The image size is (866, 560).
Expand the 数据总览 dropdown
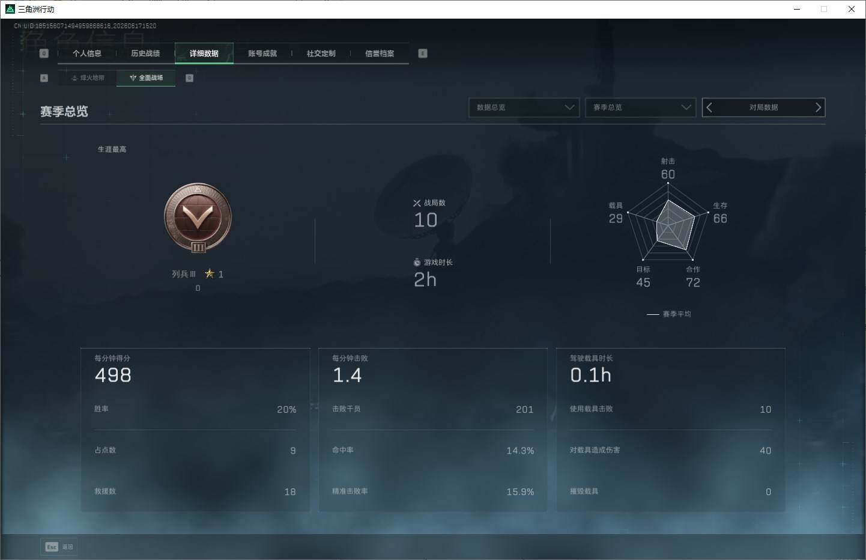click(524, 108)
